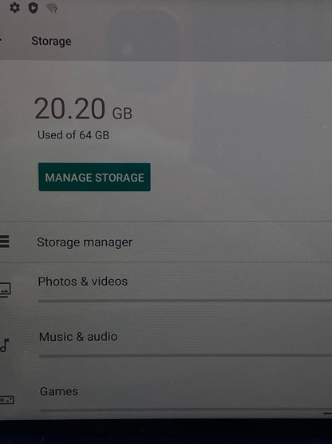Click the MANAGE STORAGE button
The width and height of the screenshot is (332, 444).
(x=94, y=177)
